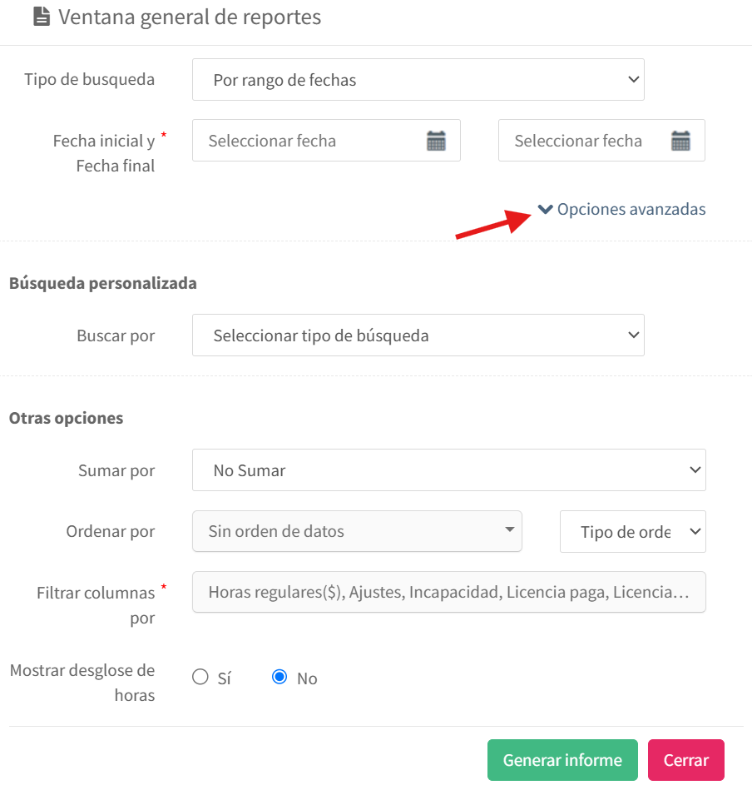Open the Tipo de orden dropdown
The width and height of the screenshot is (752, 795).
pyautogui.click(x=633, y=531)
